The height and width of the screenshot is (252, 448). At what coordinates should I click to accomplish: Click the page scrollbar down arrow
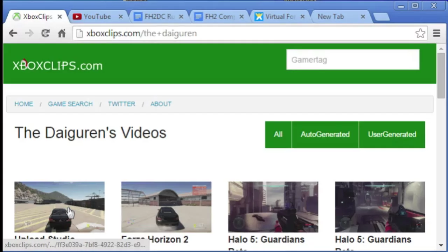[441, 245]
